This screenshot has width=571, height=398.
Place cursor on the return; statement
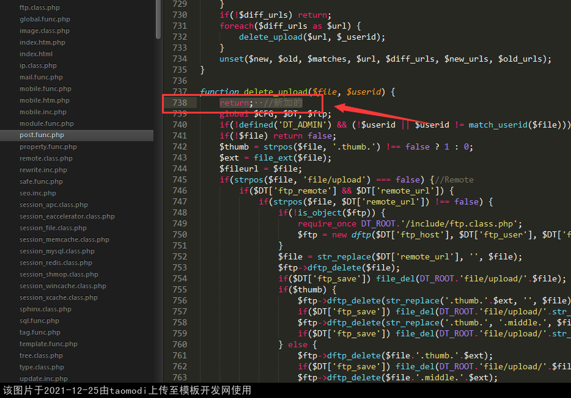pos(235,103)
